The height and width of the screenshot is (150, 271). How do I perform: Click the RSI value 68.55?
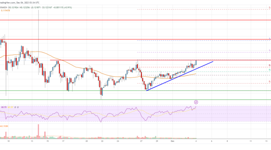tap(4, 107)
